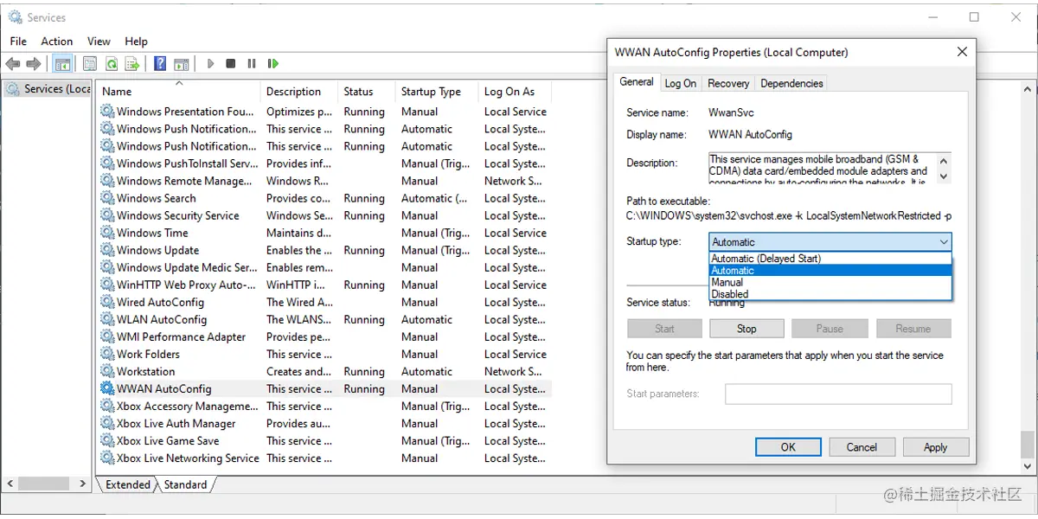Viewport: 1038px width, 519px height.
Task: Sort by the Startup Type column header
Action: pyautogui.click(x=436, y=91)
